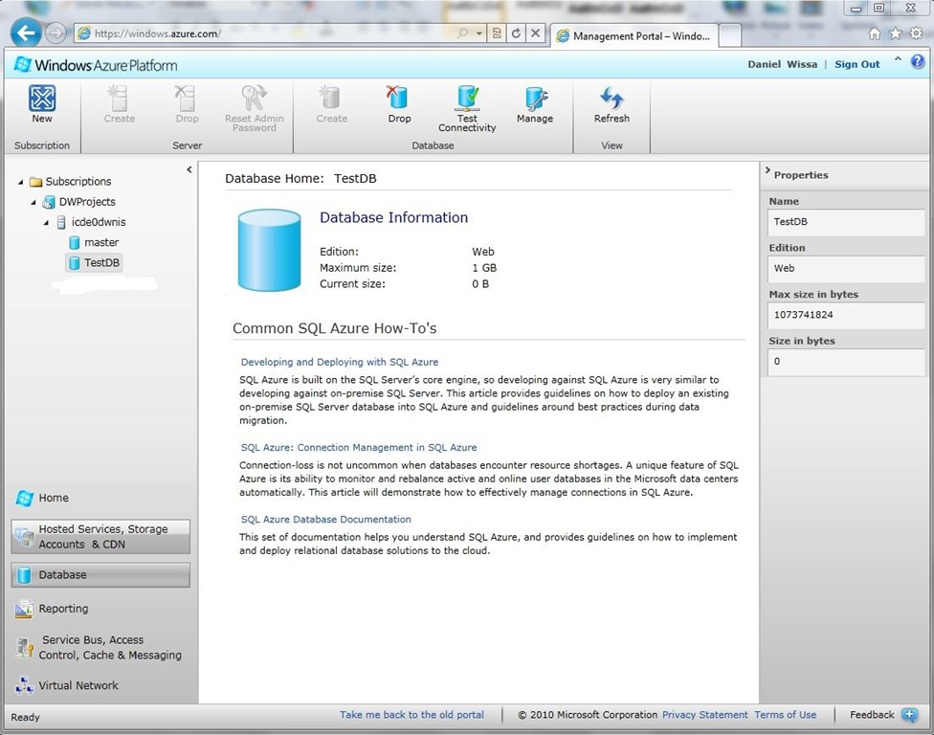Click the Size in bytes field

[846, 362]
